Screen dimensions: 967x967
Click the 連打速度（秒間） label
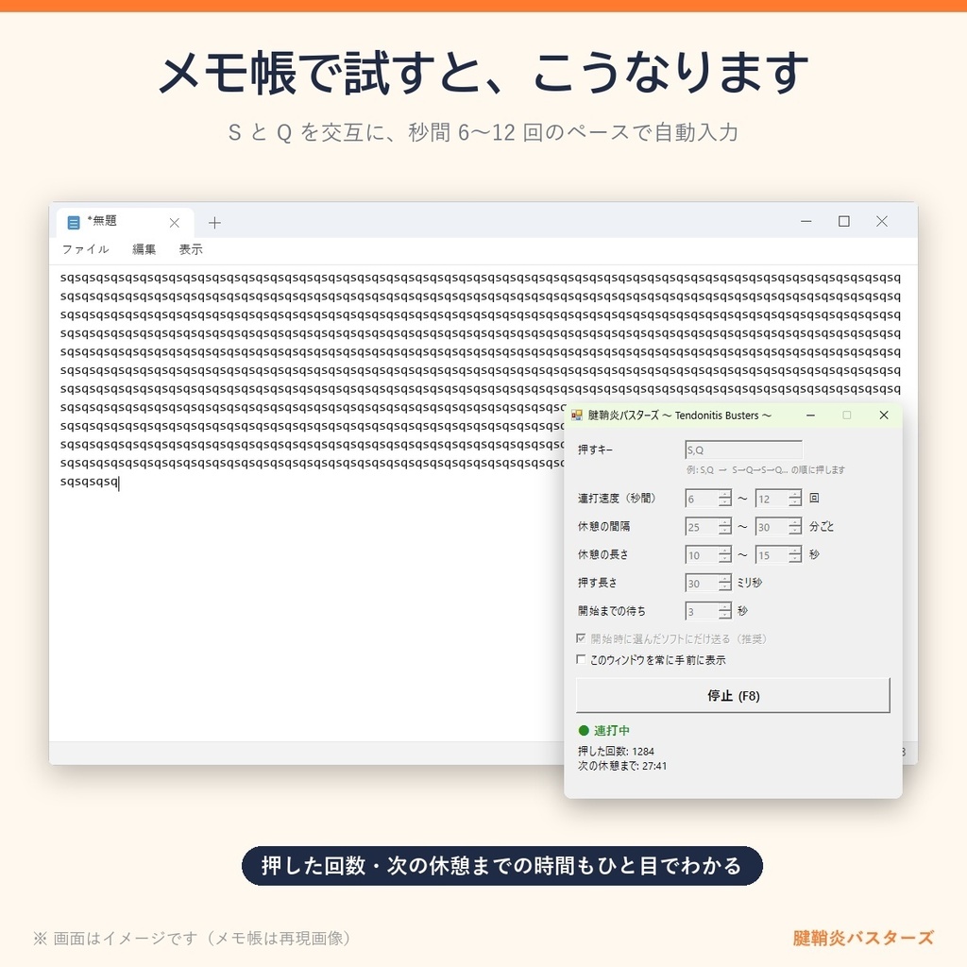pos(617,499)
